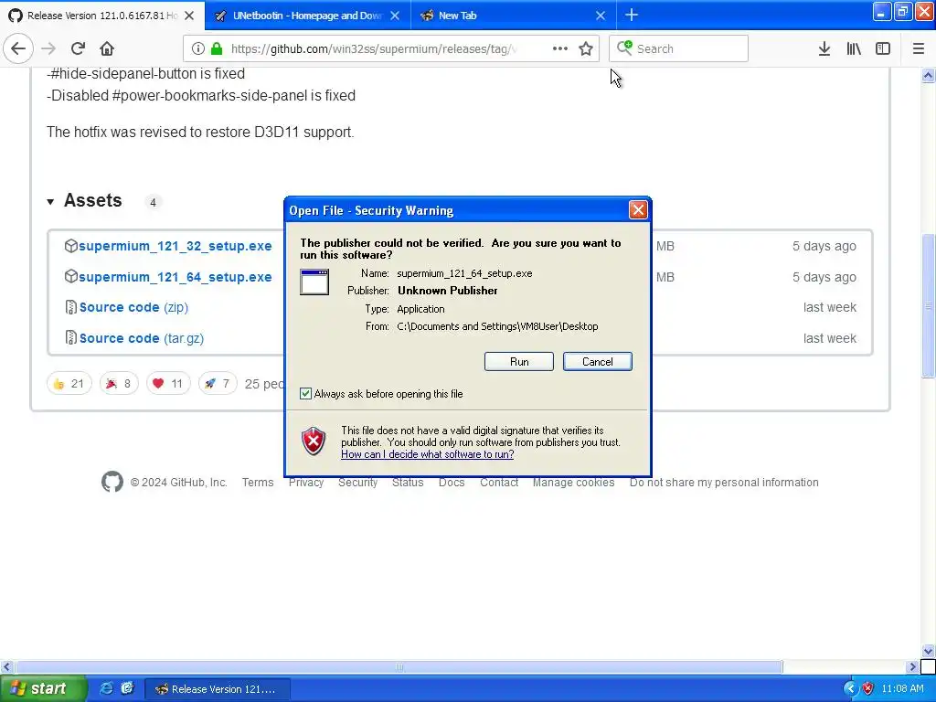Download Source code (tar.gz)
Screen dimensions: 936x702
pyautogui.click(x=142, y=338)
